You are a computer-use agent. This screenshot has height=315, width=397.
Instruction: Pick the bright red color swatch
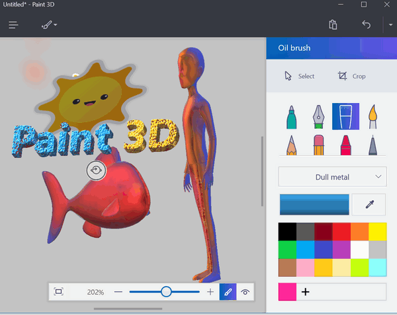pyautogui.click(x=341, y=232)
